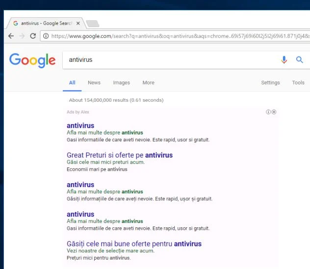310x269 pixels.
Task: Go back with the browser back arrow
Action: point(11,36)
